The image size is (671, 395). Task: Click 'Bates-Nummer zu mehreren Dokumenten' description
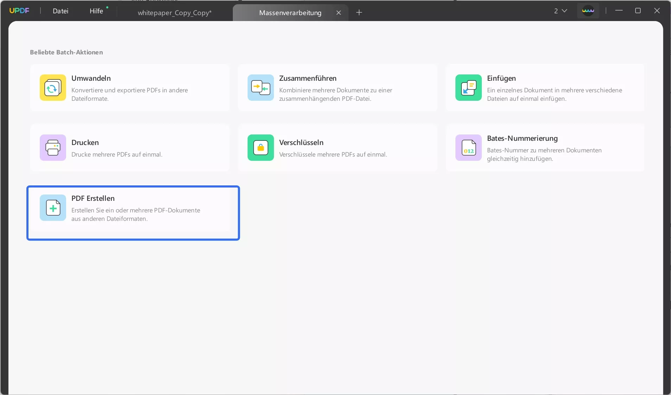[x=544, y=154]
